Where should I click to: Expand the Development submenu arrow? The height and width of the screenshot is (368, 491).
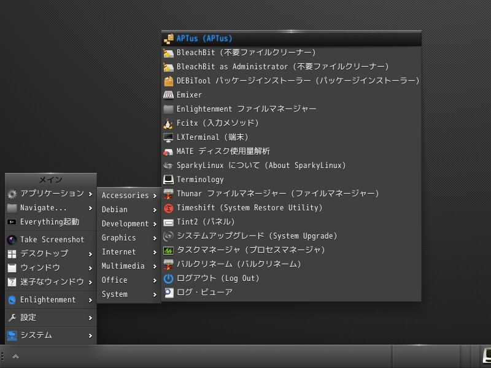coord(155,224)
